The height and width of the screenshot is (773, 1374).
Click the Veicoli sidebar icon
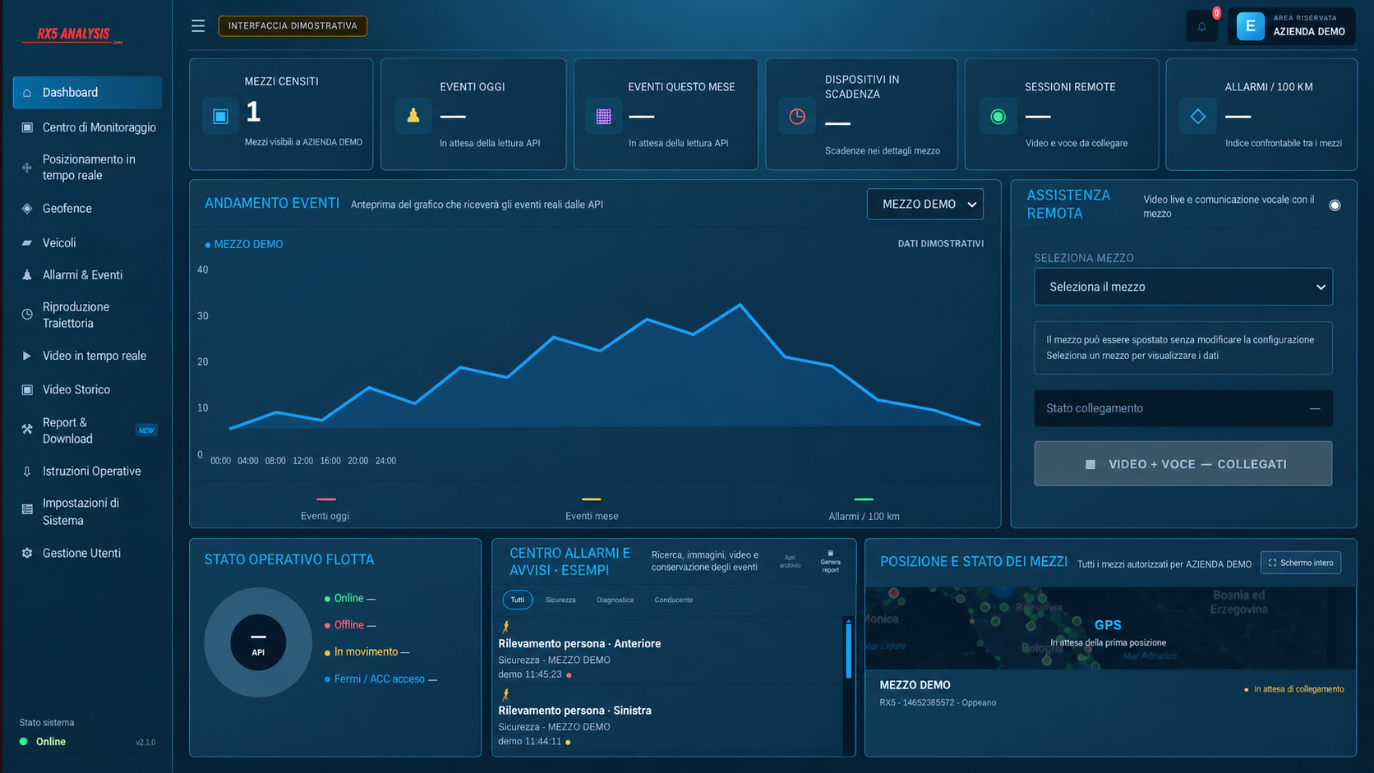tap(27, 243)
